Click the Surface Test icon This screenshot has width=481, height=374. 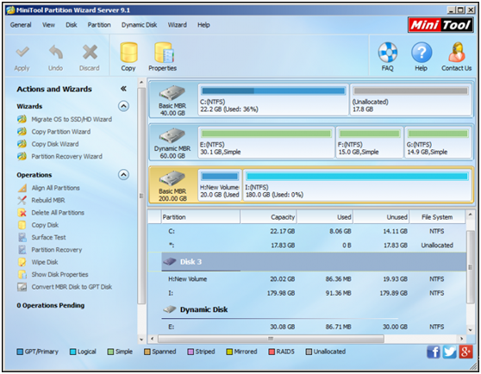22,237
